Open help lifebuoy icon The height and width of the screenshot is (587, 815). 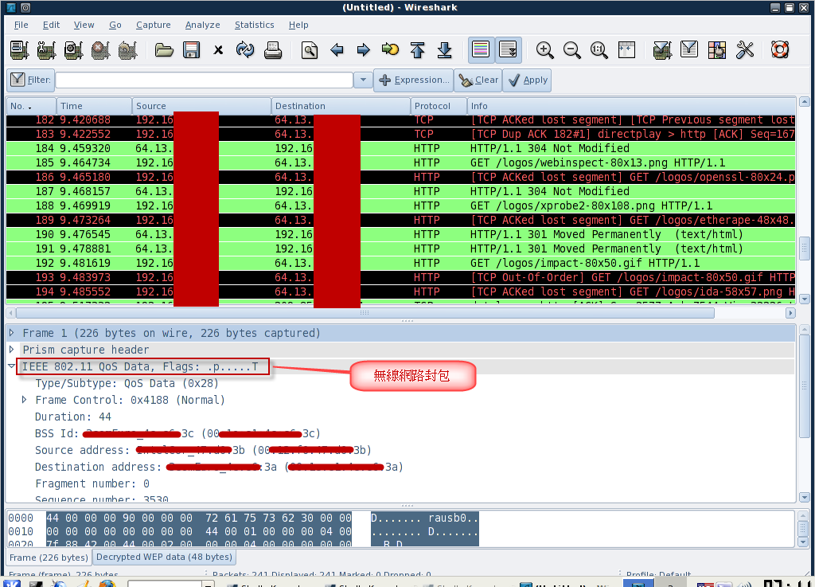(780, 50)
